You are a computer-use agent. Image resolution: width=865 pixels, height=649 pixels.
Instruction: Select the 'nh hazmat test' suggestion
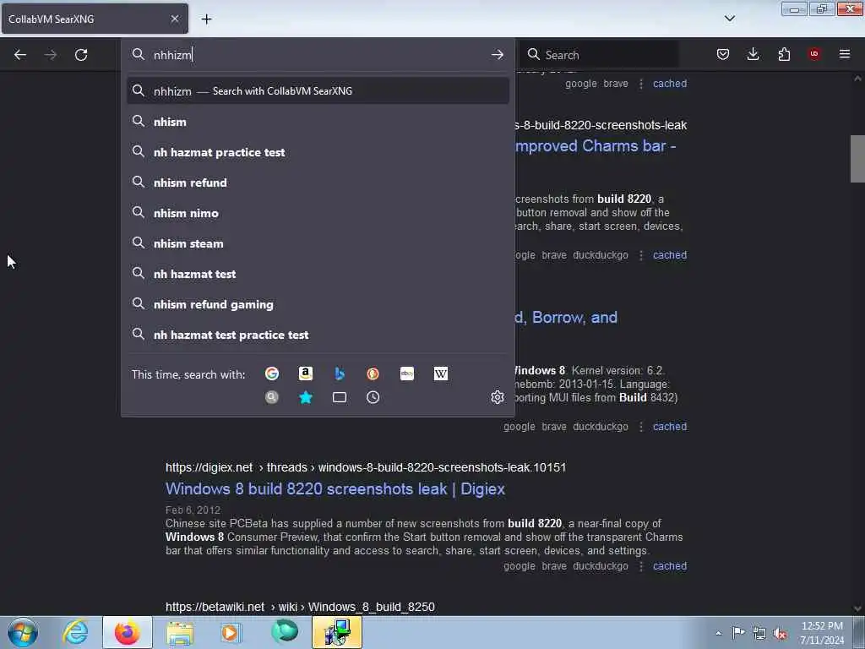pos(318,274)
